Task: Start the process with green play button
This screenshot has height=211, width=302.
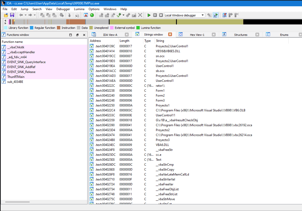Action: tap(149, 15)
